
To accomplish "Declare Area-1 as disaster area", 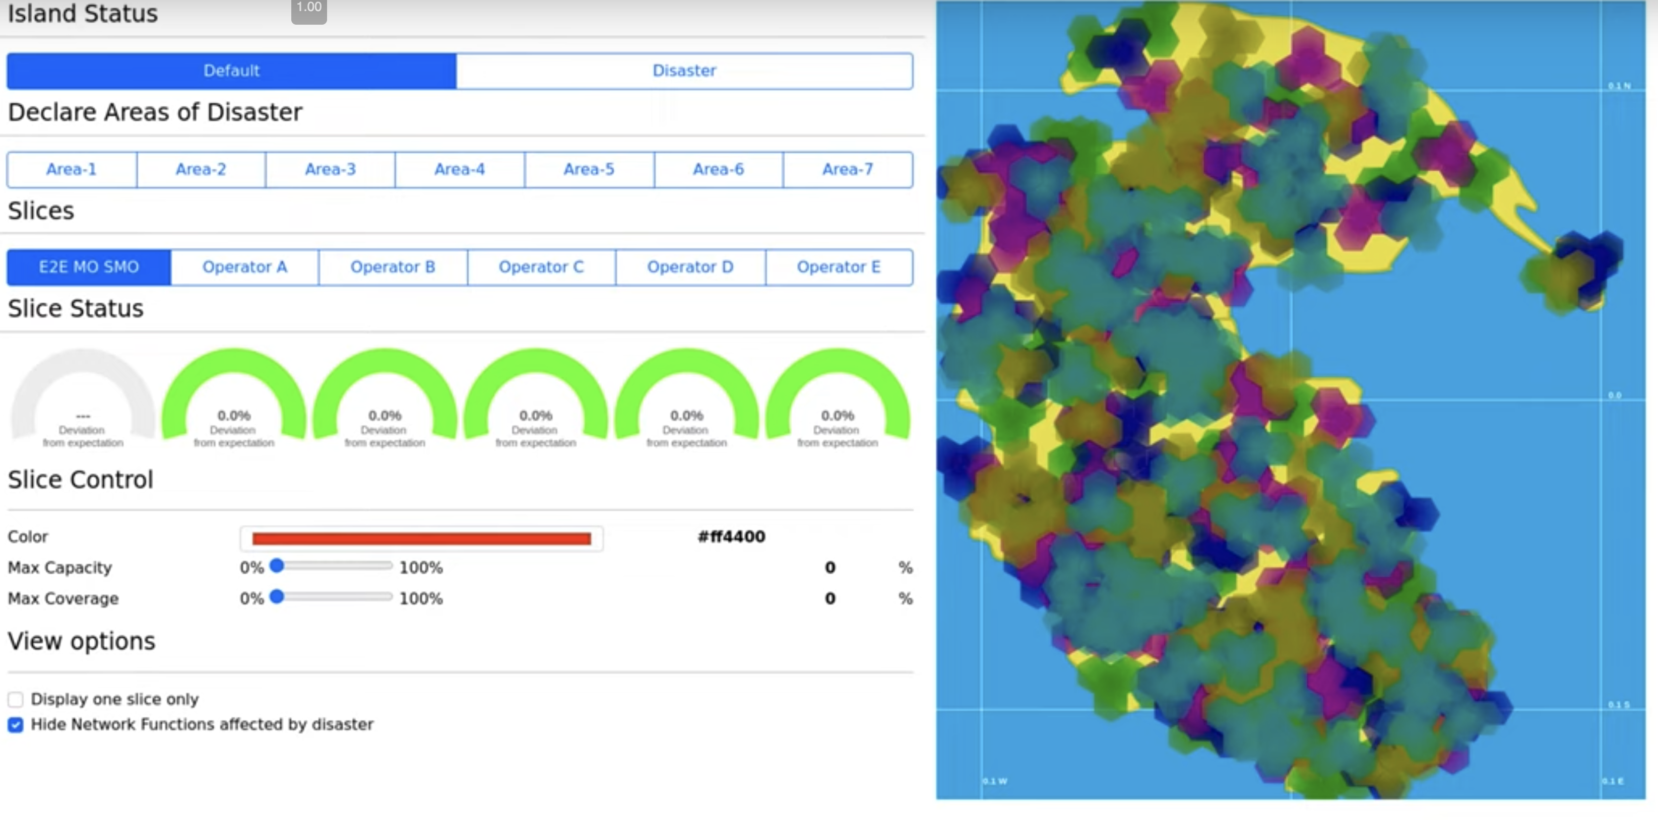I will point(72,169).
